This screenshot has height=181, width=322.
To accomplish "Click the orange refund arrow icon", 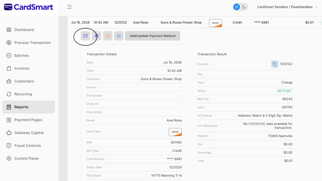I will click(x=108, y=36).
